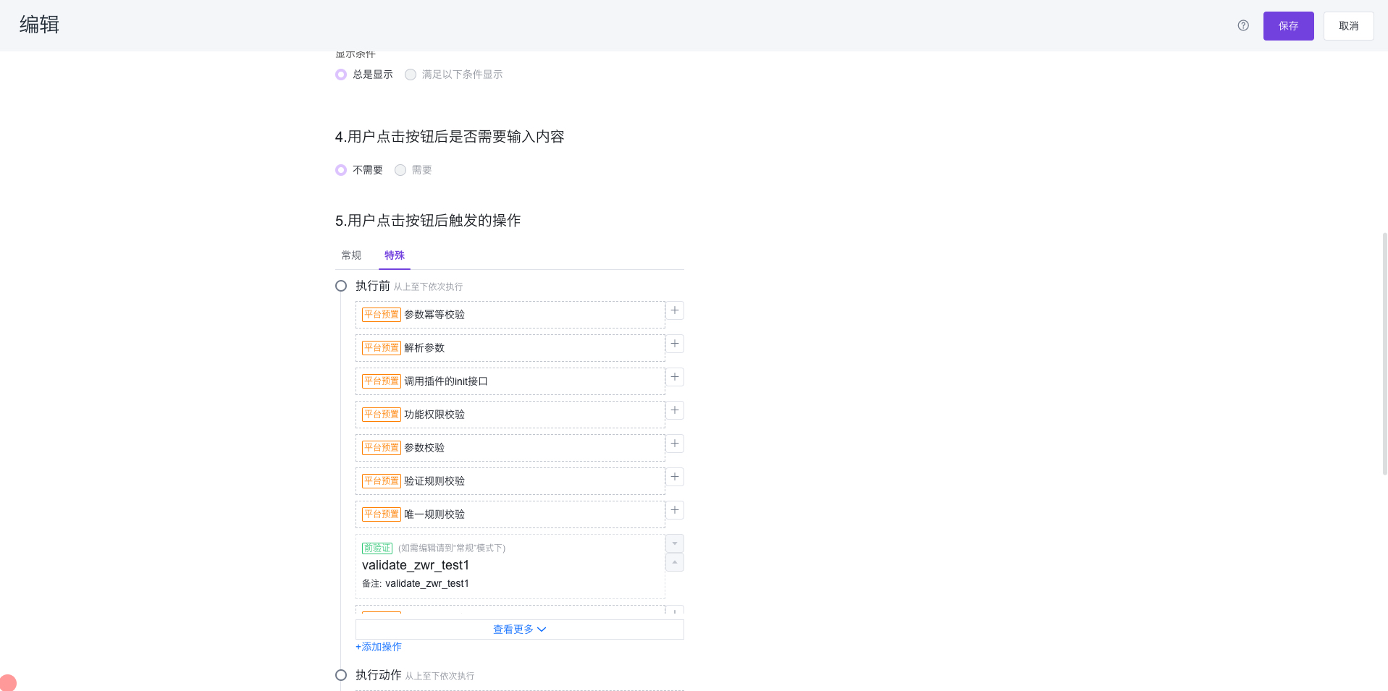Add an action after 调用插件的init接口

coord(674,377)
